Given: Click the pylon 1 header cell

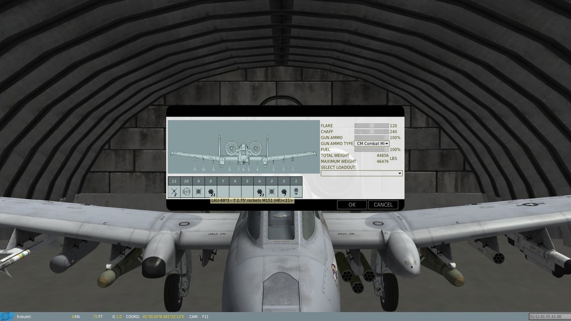Looking at the screenshot, I should click(x=296, y=181).
